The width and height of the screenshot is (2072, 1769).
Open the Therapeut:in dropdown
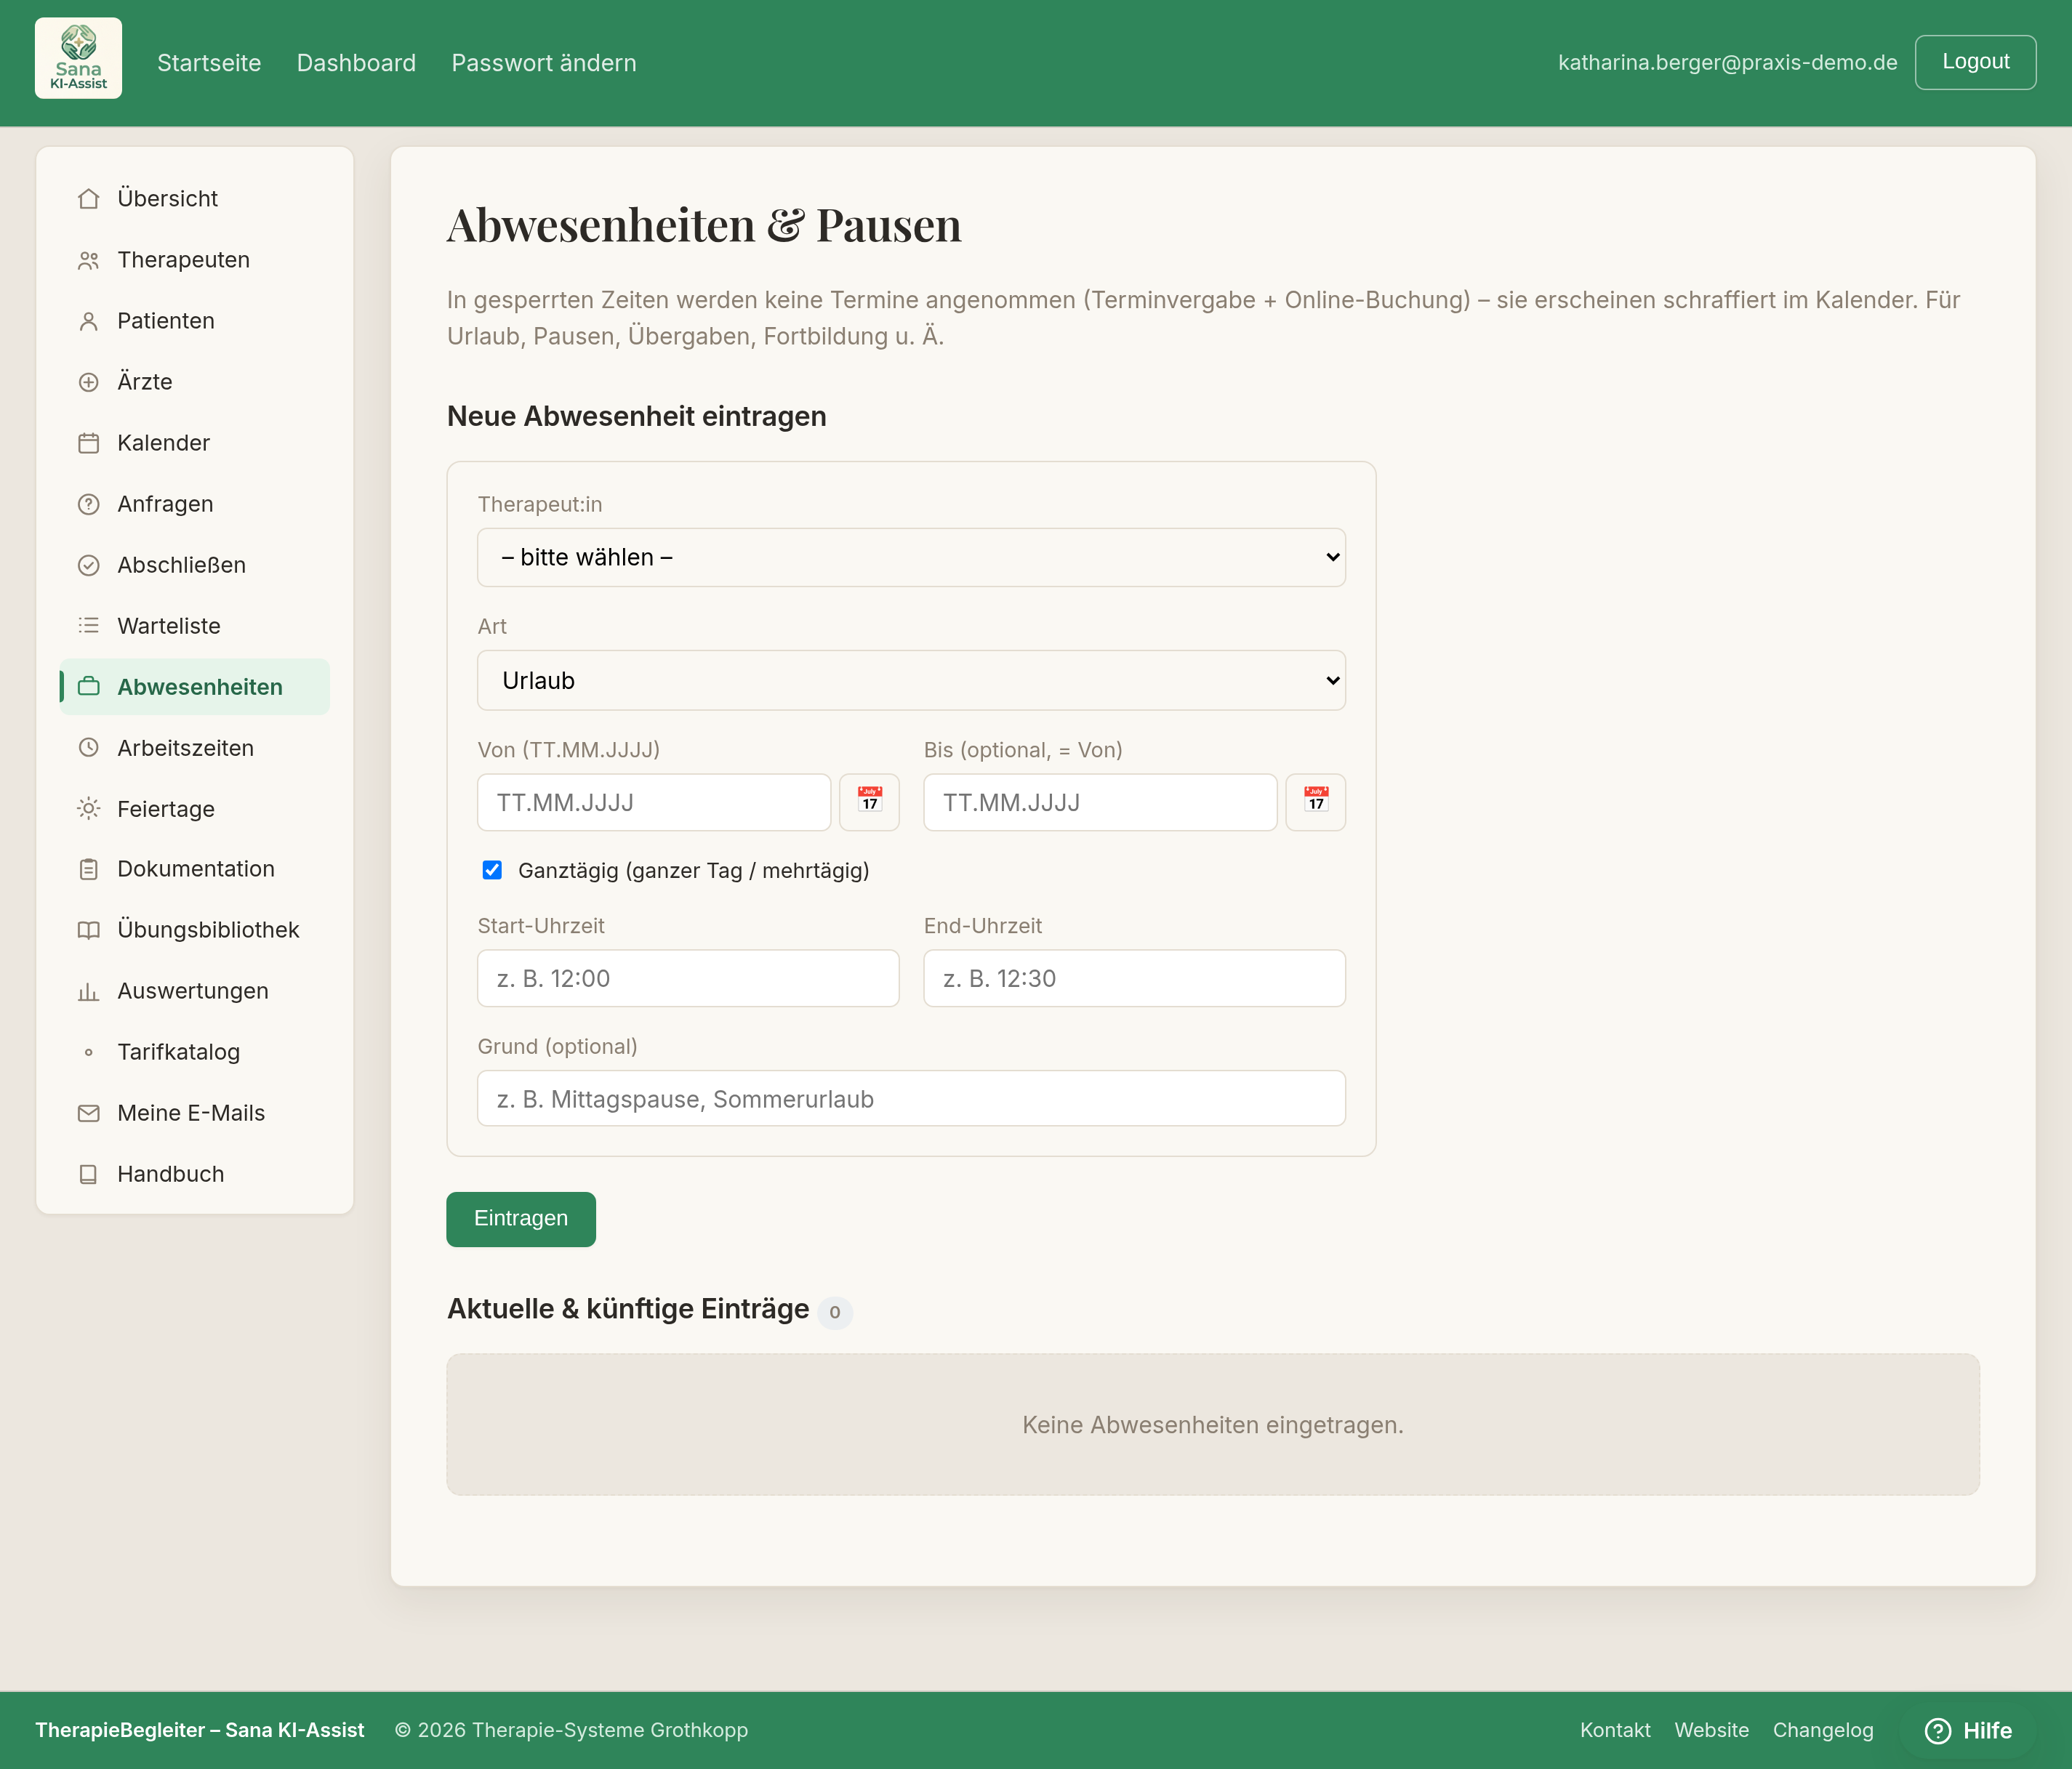click(911, 557)
